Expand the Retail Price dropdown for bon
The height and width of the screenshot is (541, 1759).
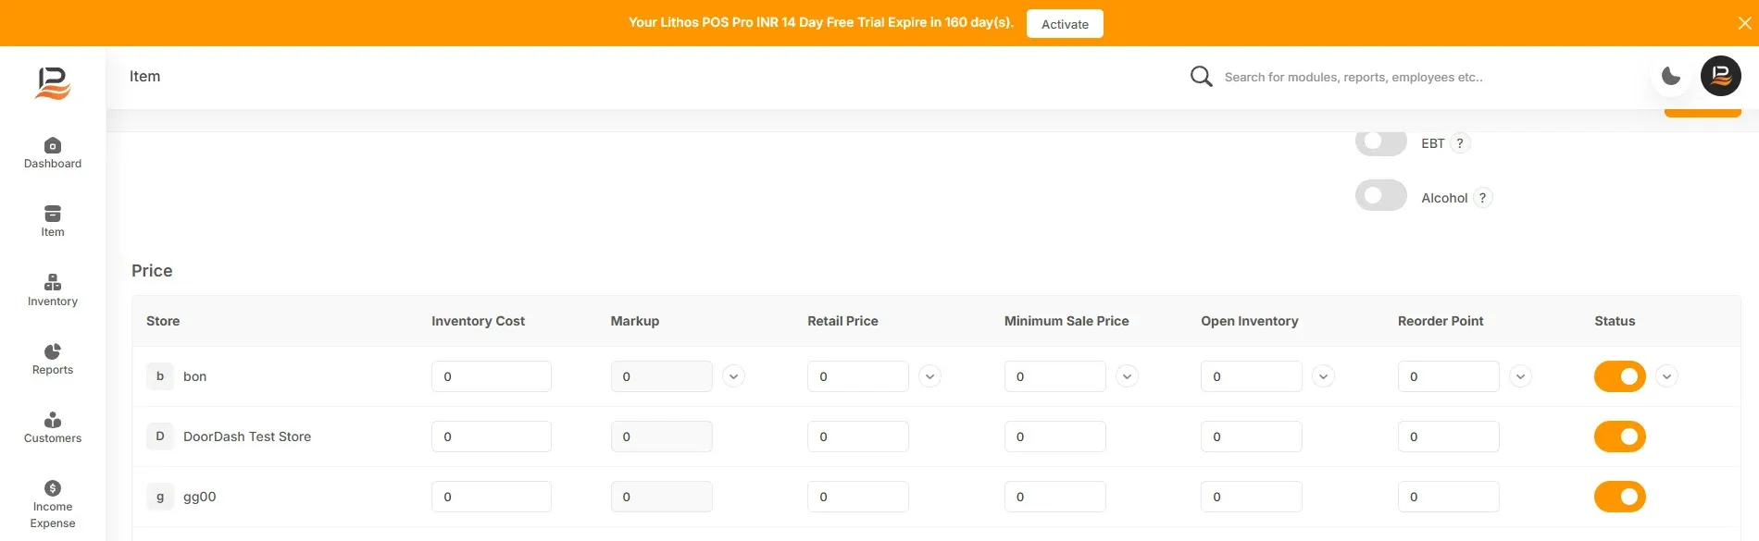click(929, 376)
